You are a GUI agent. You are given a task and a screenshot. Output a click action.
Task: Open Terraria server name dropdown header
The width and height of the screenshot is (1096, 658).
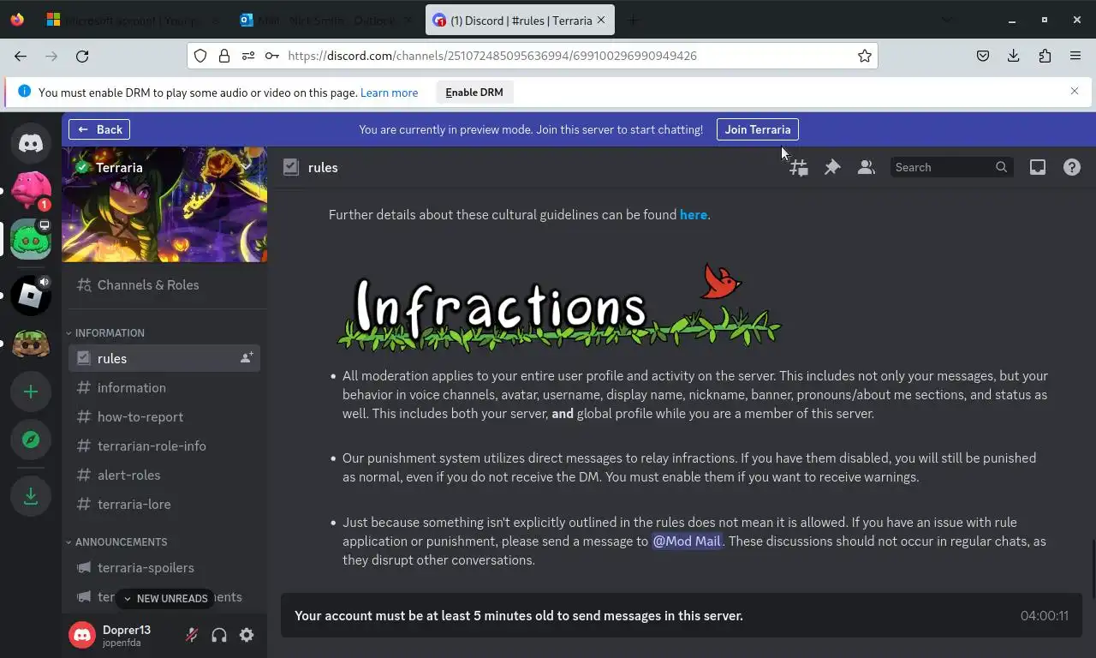[164, 167]
